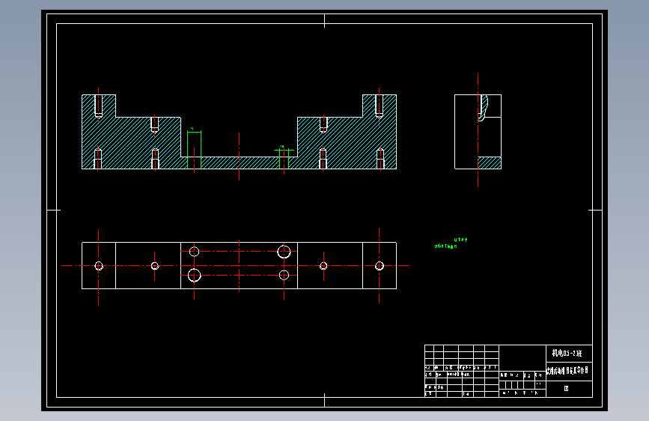This screenshot has width=649, height=421.
Task: Select the small upper-left circle in plan center section
Action: pos(194,252)
